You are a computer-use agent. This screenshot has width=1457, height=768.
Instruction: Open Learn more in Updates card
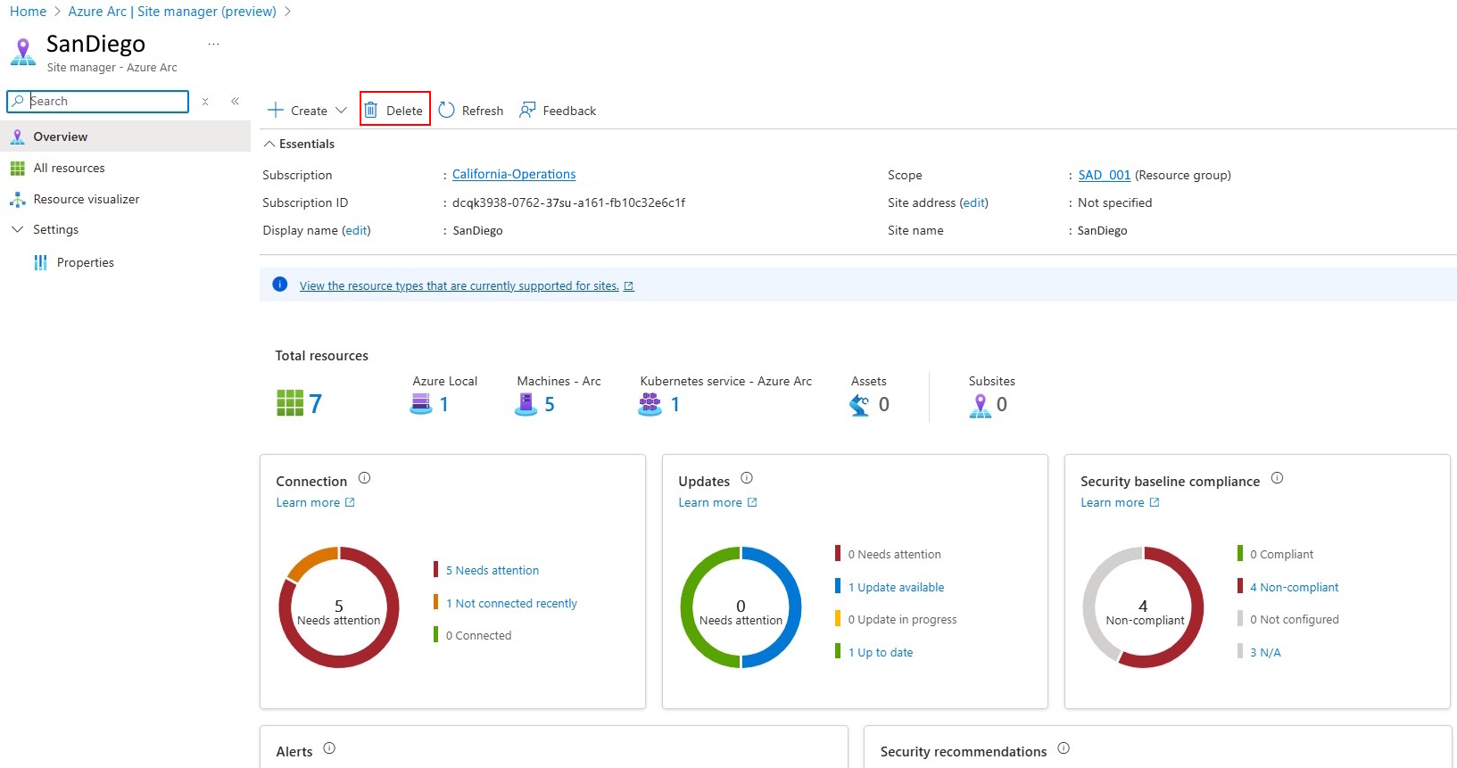pos(717,502)
